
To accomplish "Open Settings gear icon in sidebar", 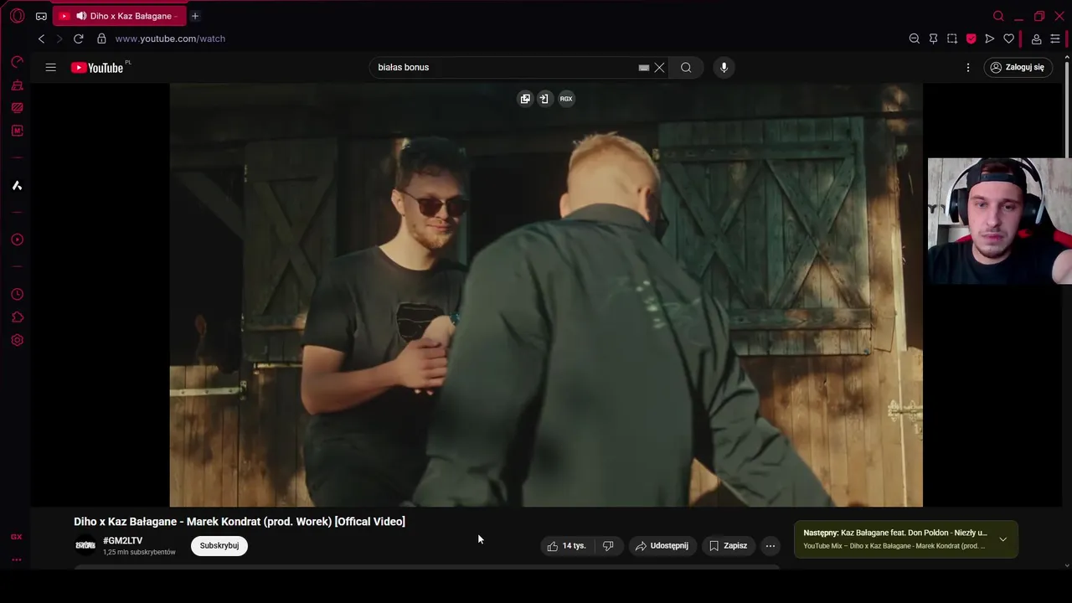I will tap(17, 340).
